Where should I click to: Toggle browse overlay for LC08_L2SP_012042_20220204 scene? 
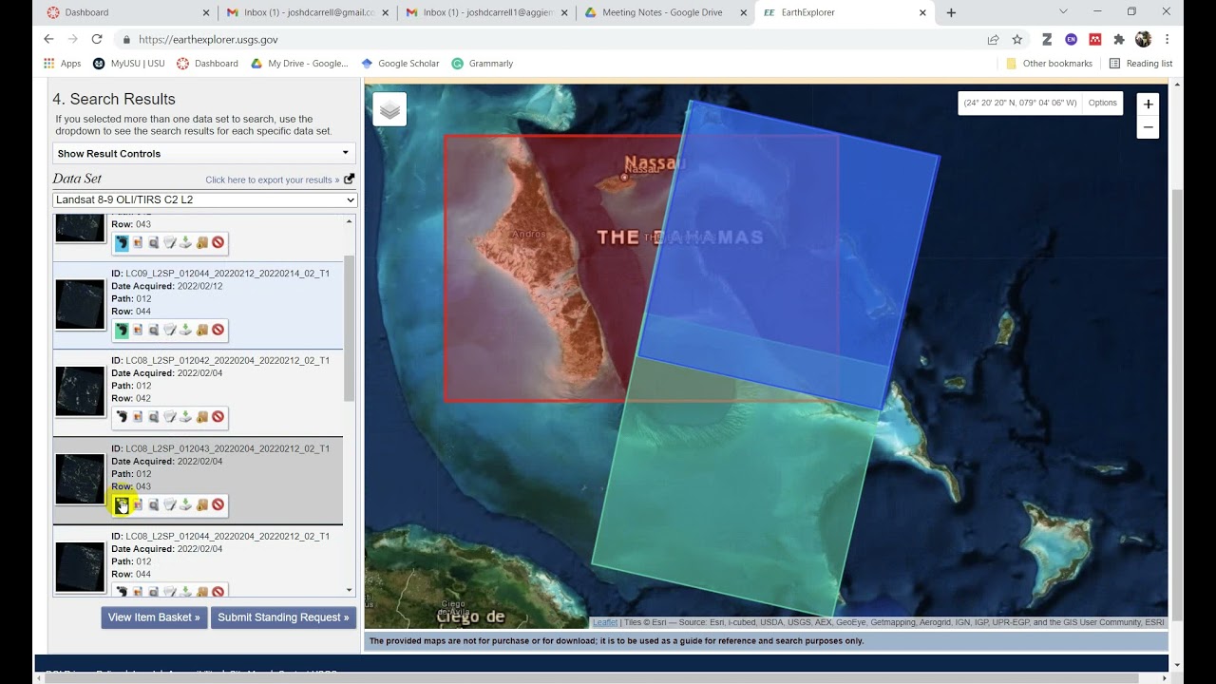tap(138, 417)
